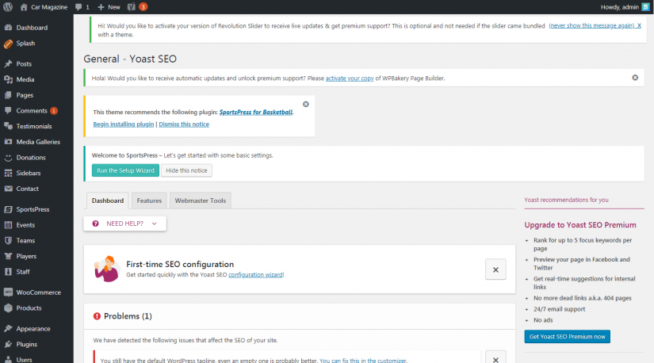654x363 pixels.
Task: Open WooCommerce in the sidebar
Action: (38, 292)
